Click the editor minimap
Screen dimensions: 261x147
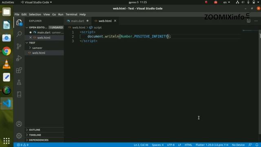click(x=250, y=31)
